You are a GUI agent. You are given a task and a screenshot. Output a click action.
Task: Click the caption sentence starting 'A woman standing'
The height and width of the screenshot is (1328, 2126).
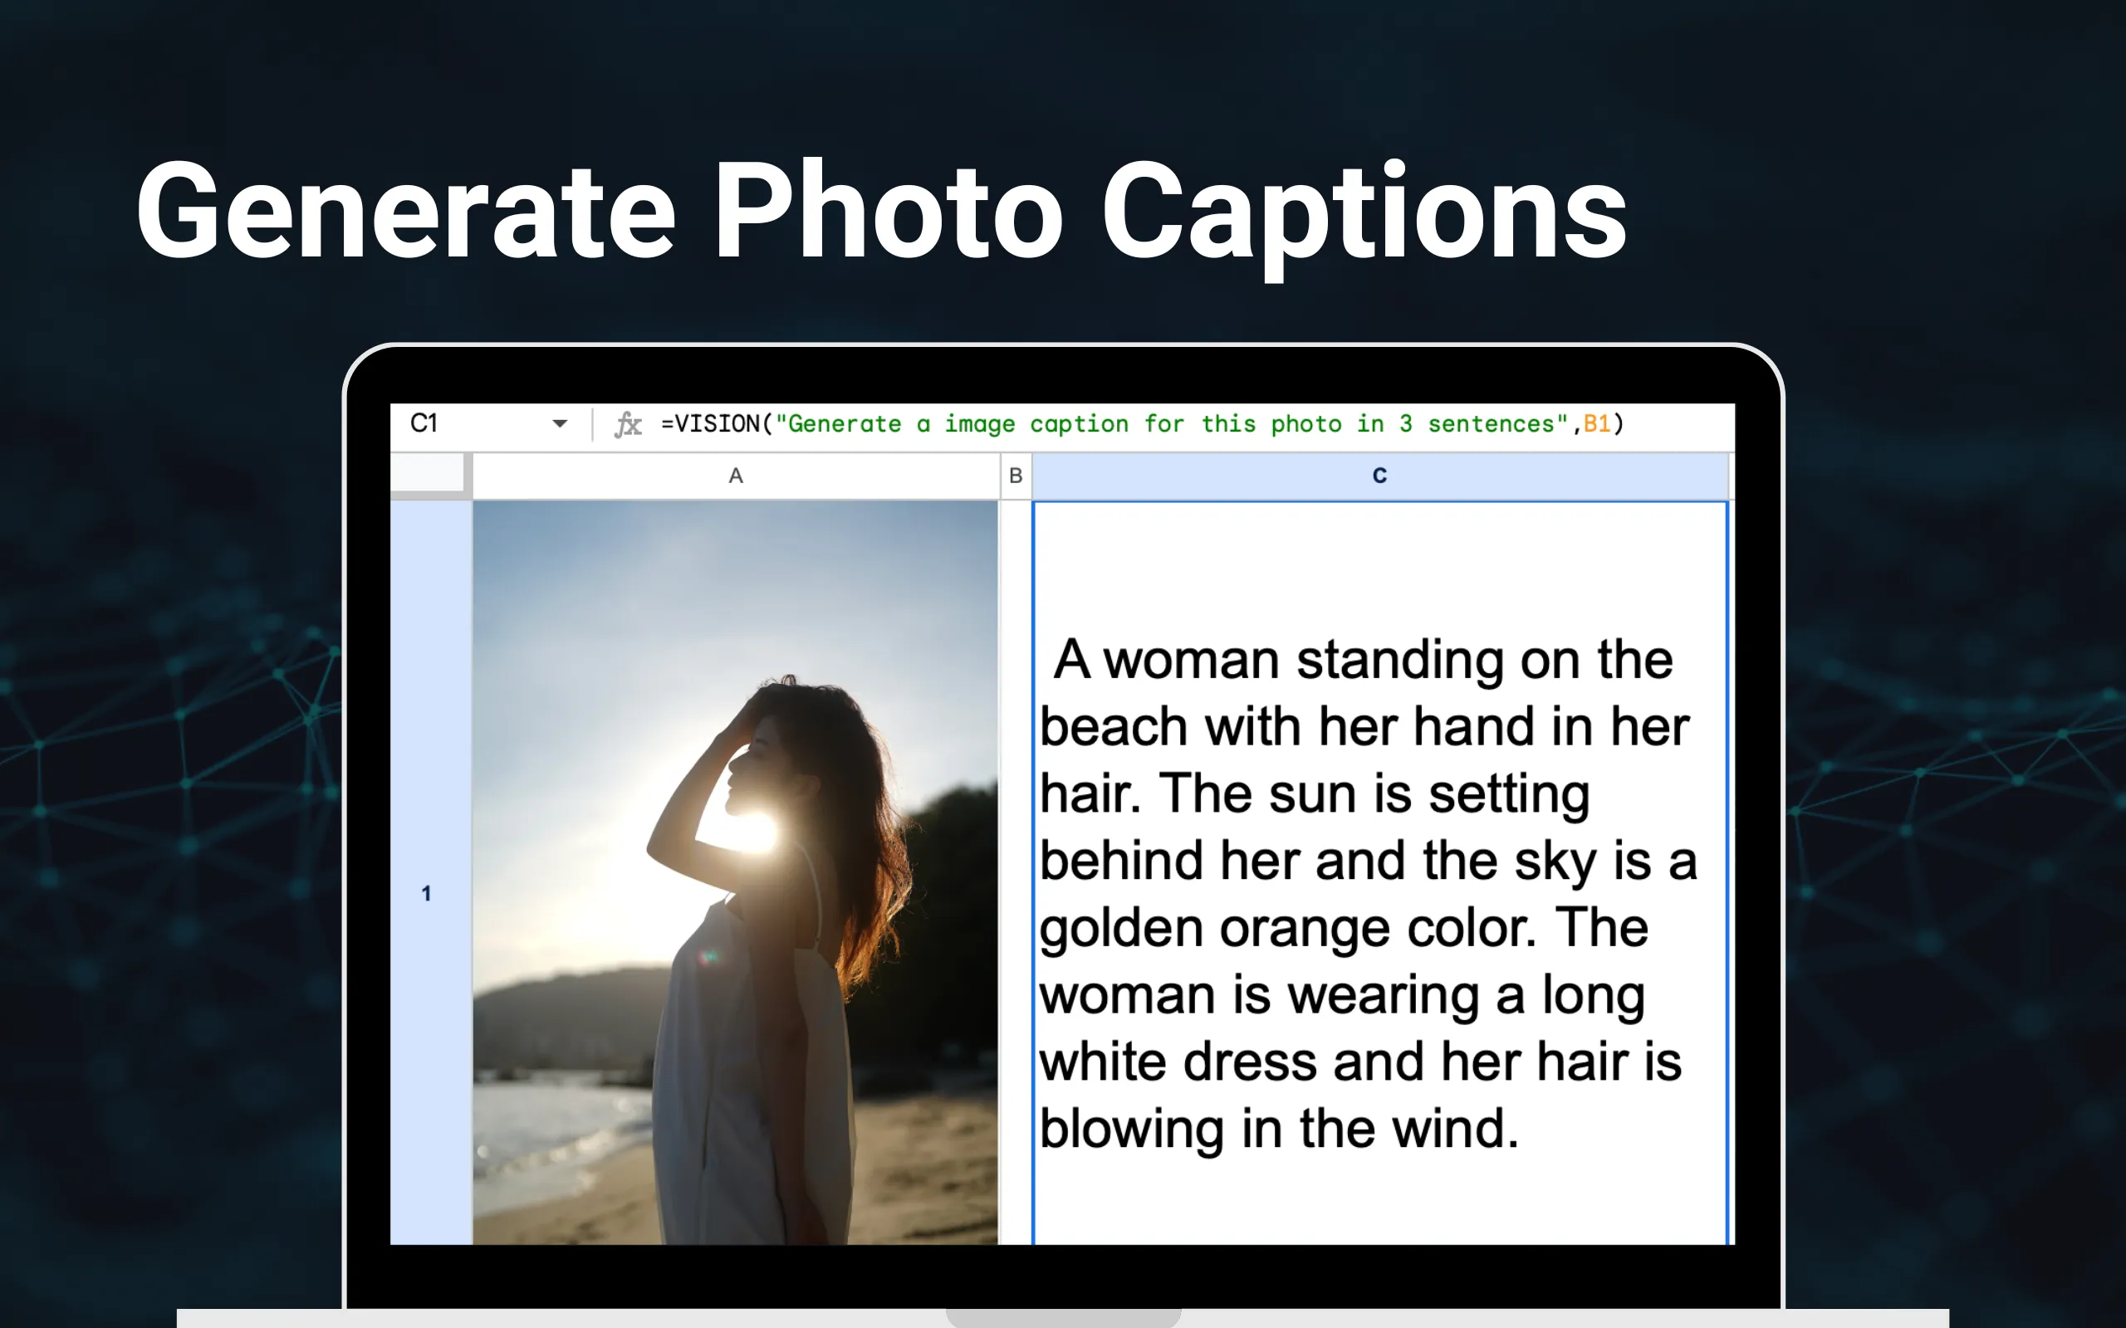coord(1363,662)
